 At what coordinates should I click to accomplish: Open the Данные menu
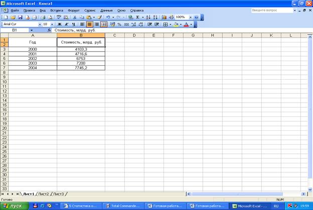pyautogui.click(x=106, y=11)
